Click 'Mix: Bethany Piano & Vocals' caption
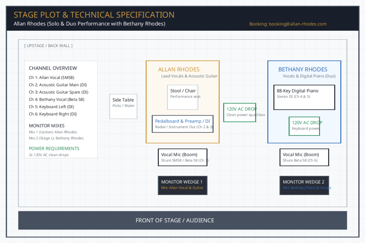The height and width of the screenshot is (243, 365). (307, 188)
